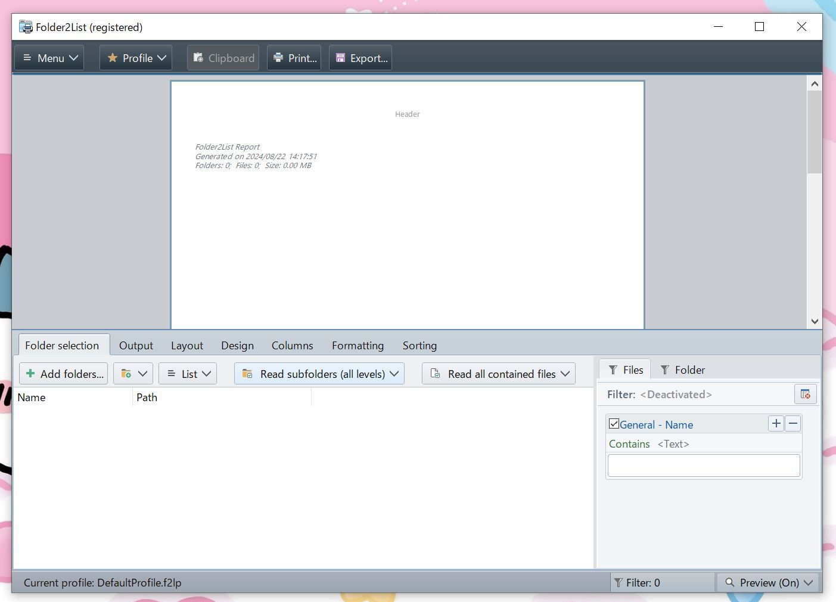
Task: Click the <Text> placeholder label
Action: tap(673, 443)
